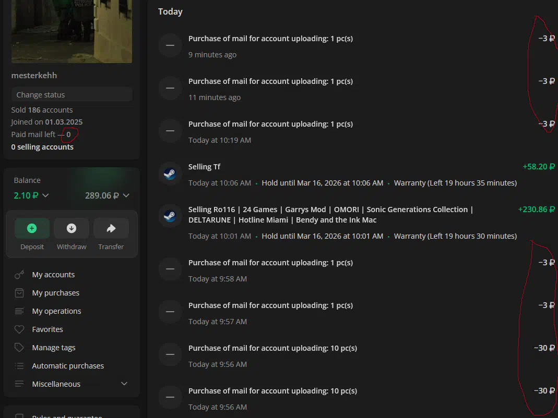The height and width of the screenshot is (418, 558).
Task: Click the mesterkehh username
Action: click(x=34, y=76)
